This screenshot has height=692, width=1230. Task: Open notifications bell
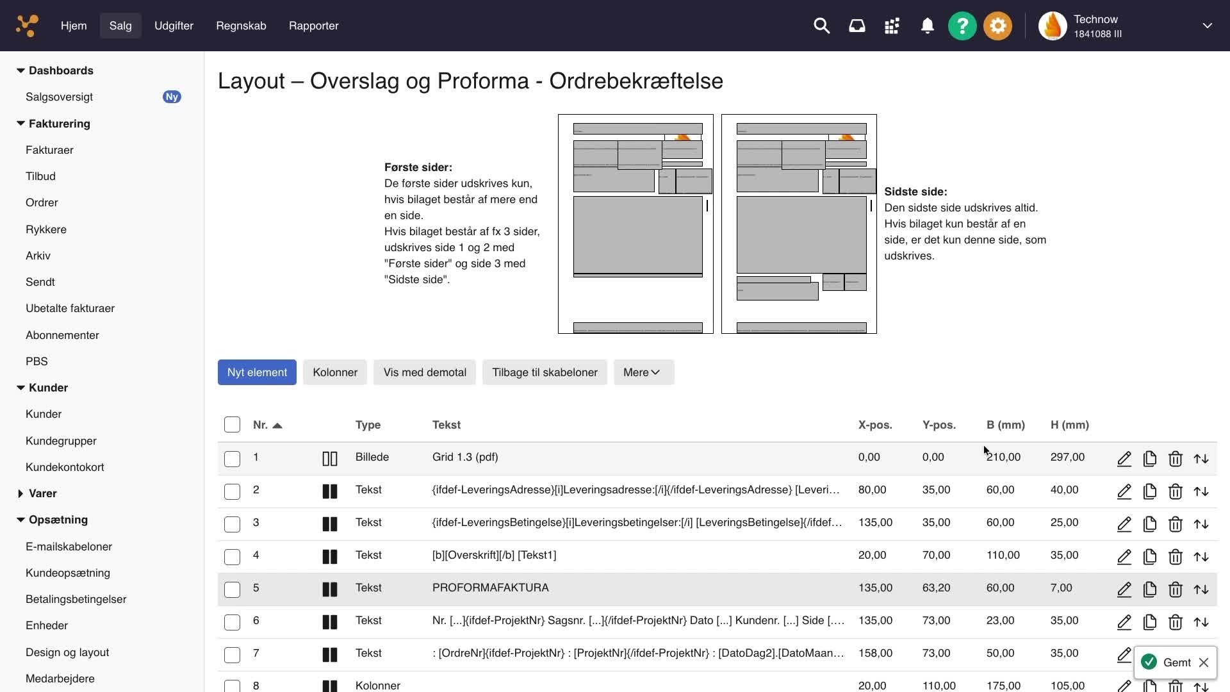(x=927, y=26)
